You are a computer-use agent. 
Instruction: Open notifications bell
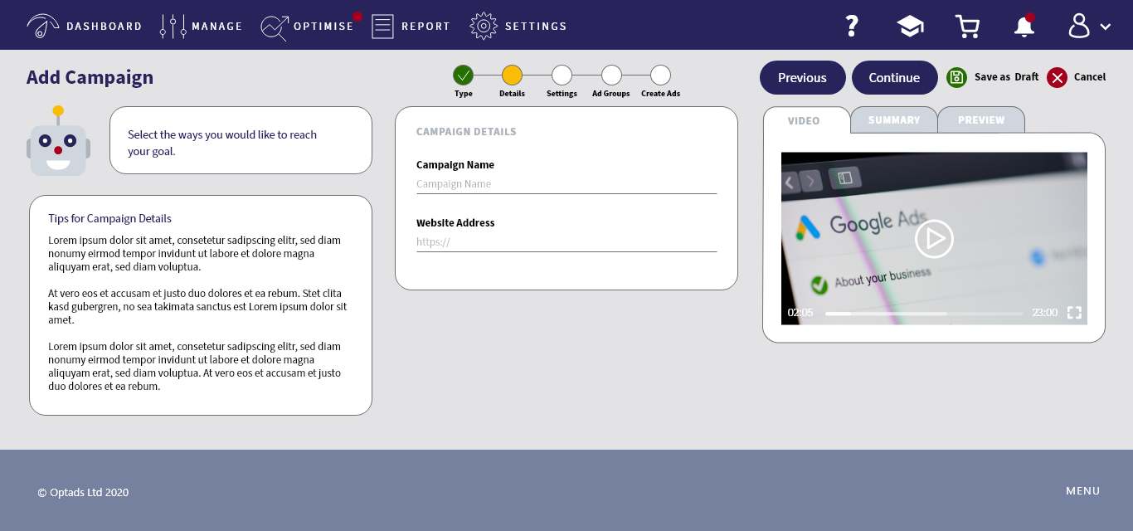1024,26
